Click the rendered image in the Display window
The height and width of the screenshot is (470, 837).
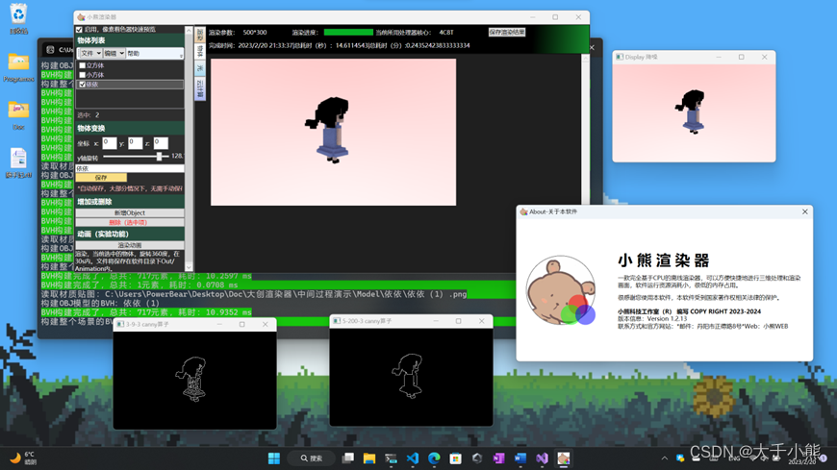(x=693, y=111)
